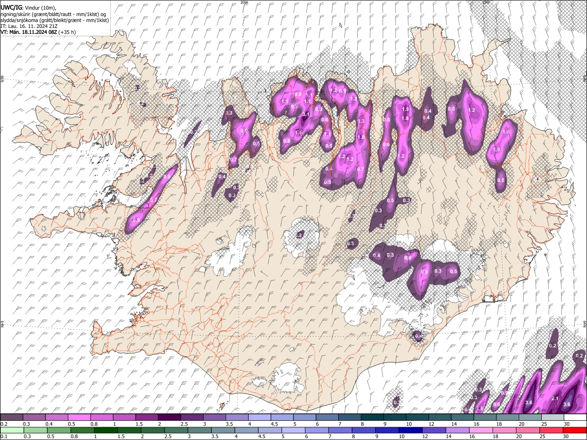Screen dimensions: 587x440
Task: Click the violet 12 mm rain-scale swatch
Action: coord(434,430)
